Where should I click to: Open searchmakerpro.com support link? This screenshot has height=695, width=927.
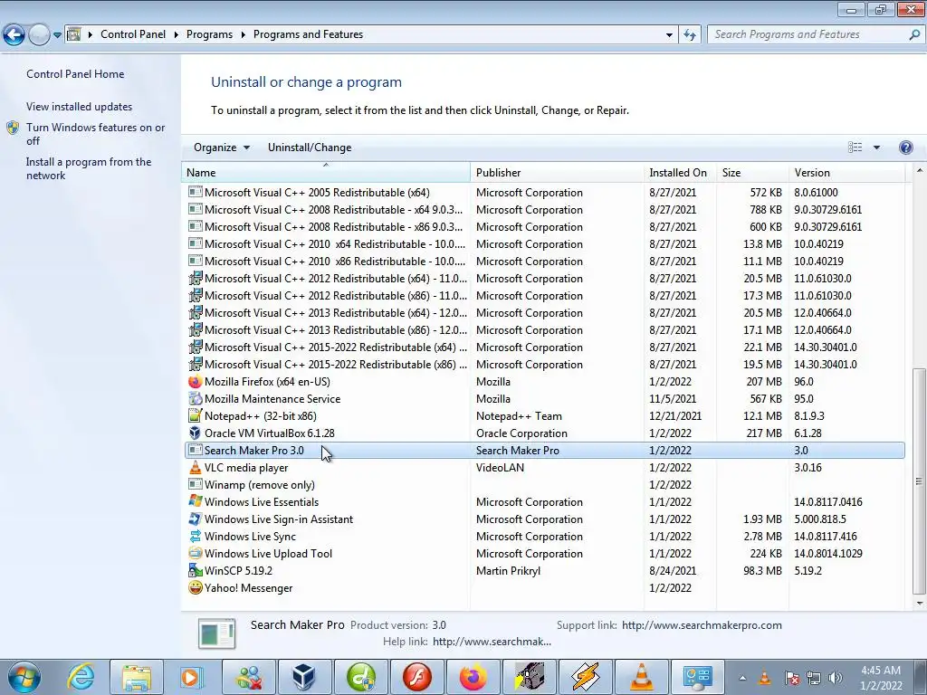[702, 625]
